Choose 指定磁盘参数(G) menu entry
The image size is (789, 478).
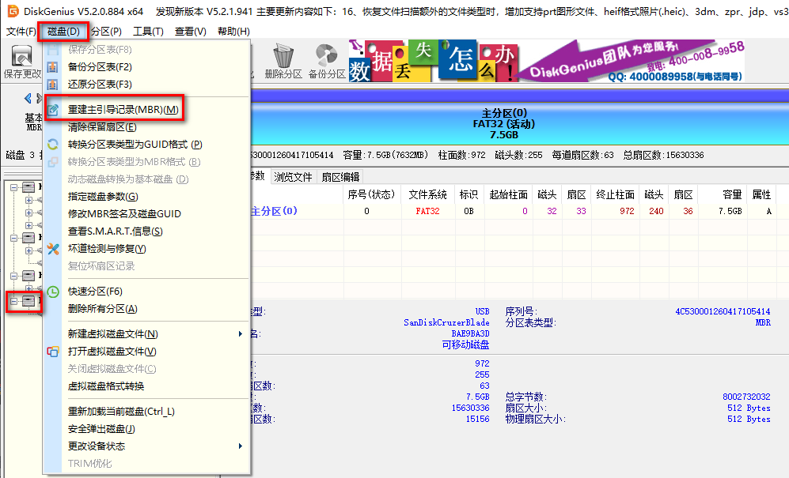point(103,197)
